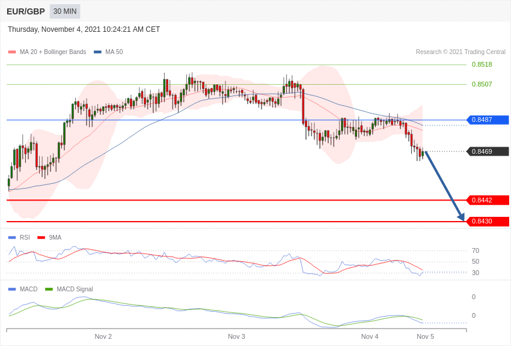Click the RSI 50 axis value

(x=476, y=262)
